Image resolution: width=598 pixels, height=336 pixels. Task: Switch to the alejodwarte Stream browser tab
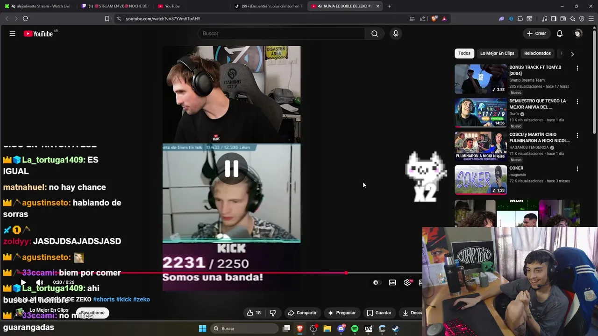point(38,6)
